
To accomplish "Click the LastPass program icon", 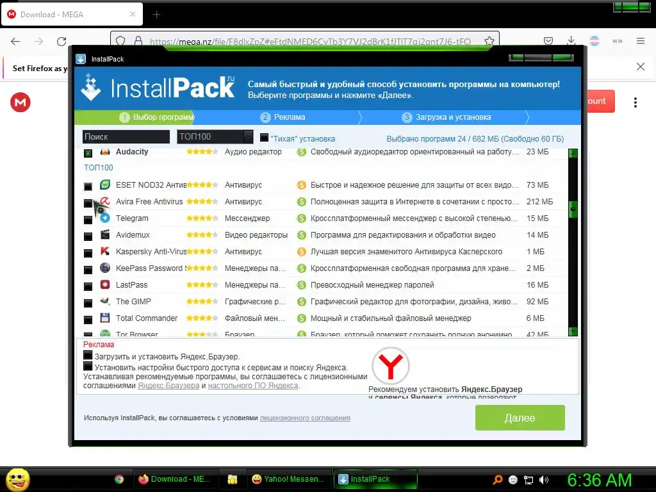I will (105, 284).
